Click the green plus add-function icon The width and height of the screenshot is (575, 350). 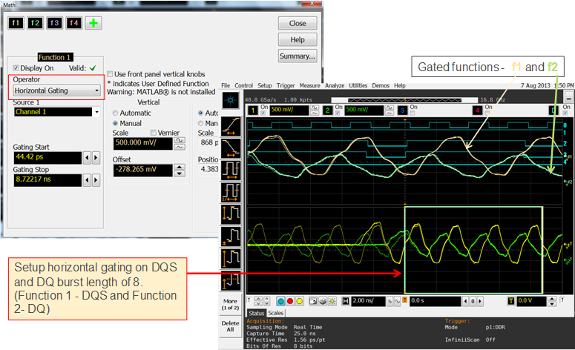[93, 23]
